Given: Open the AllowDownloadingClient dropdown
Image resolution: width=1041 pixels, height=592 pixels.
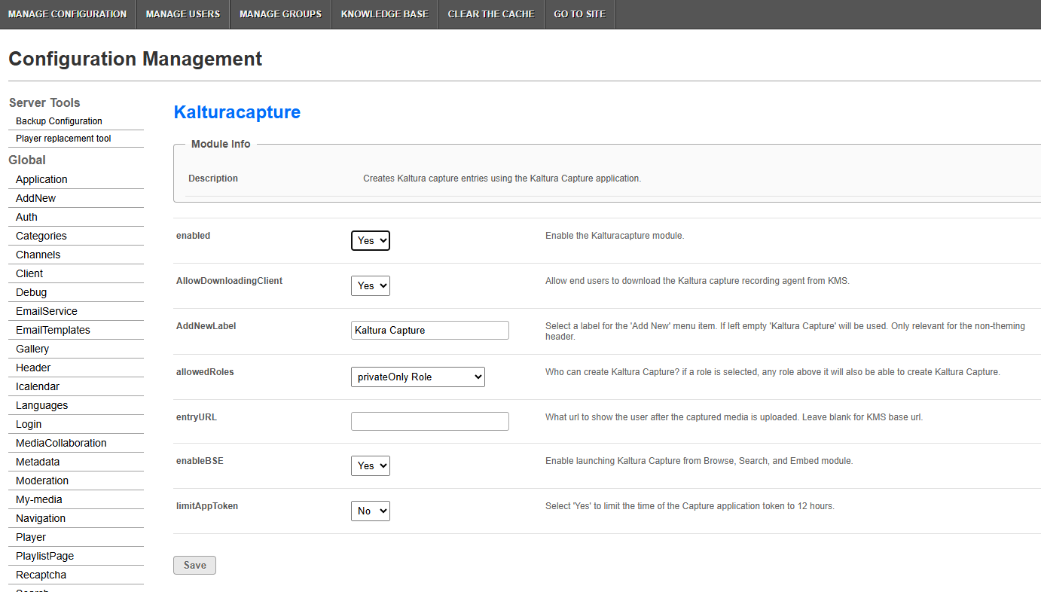Looking at the screenshot, I should 371,285.
